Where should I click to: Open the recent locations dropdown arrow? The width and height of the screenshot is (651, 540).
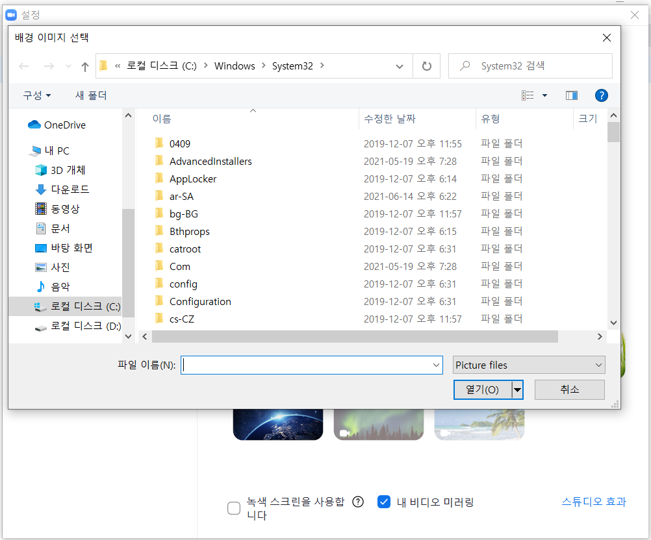coord(68,66)
